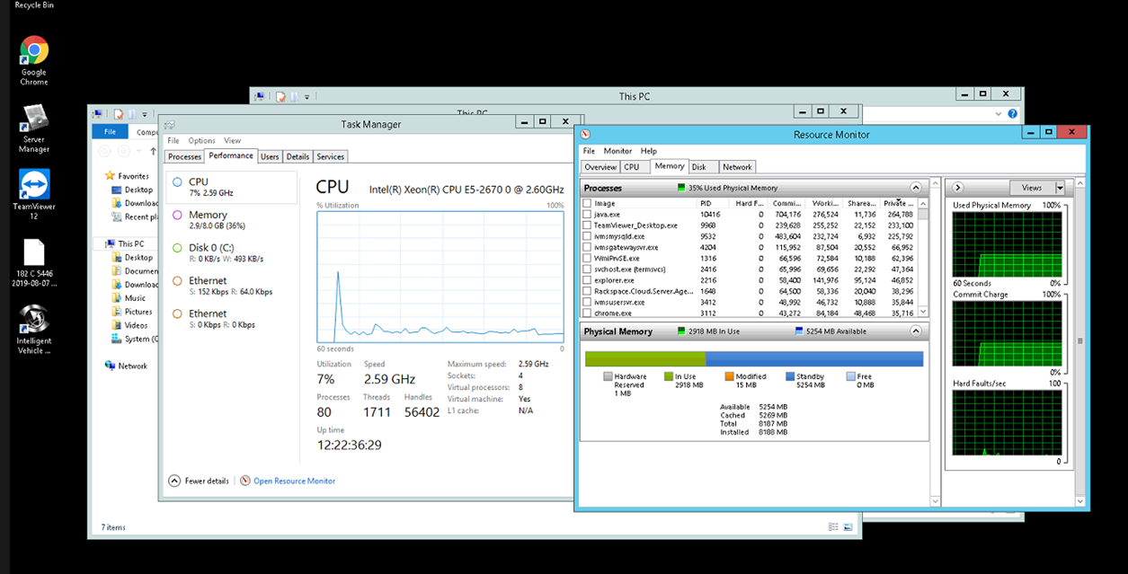Screen dimensions: 1128x574
Task: Open the Task Manager View menu
Action: tap(232, 140)
